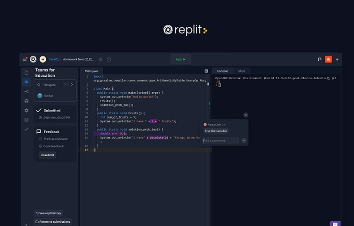Open the Database icon in sidebar
Viewport: 354px width, 226px height.
click(26, 120)
